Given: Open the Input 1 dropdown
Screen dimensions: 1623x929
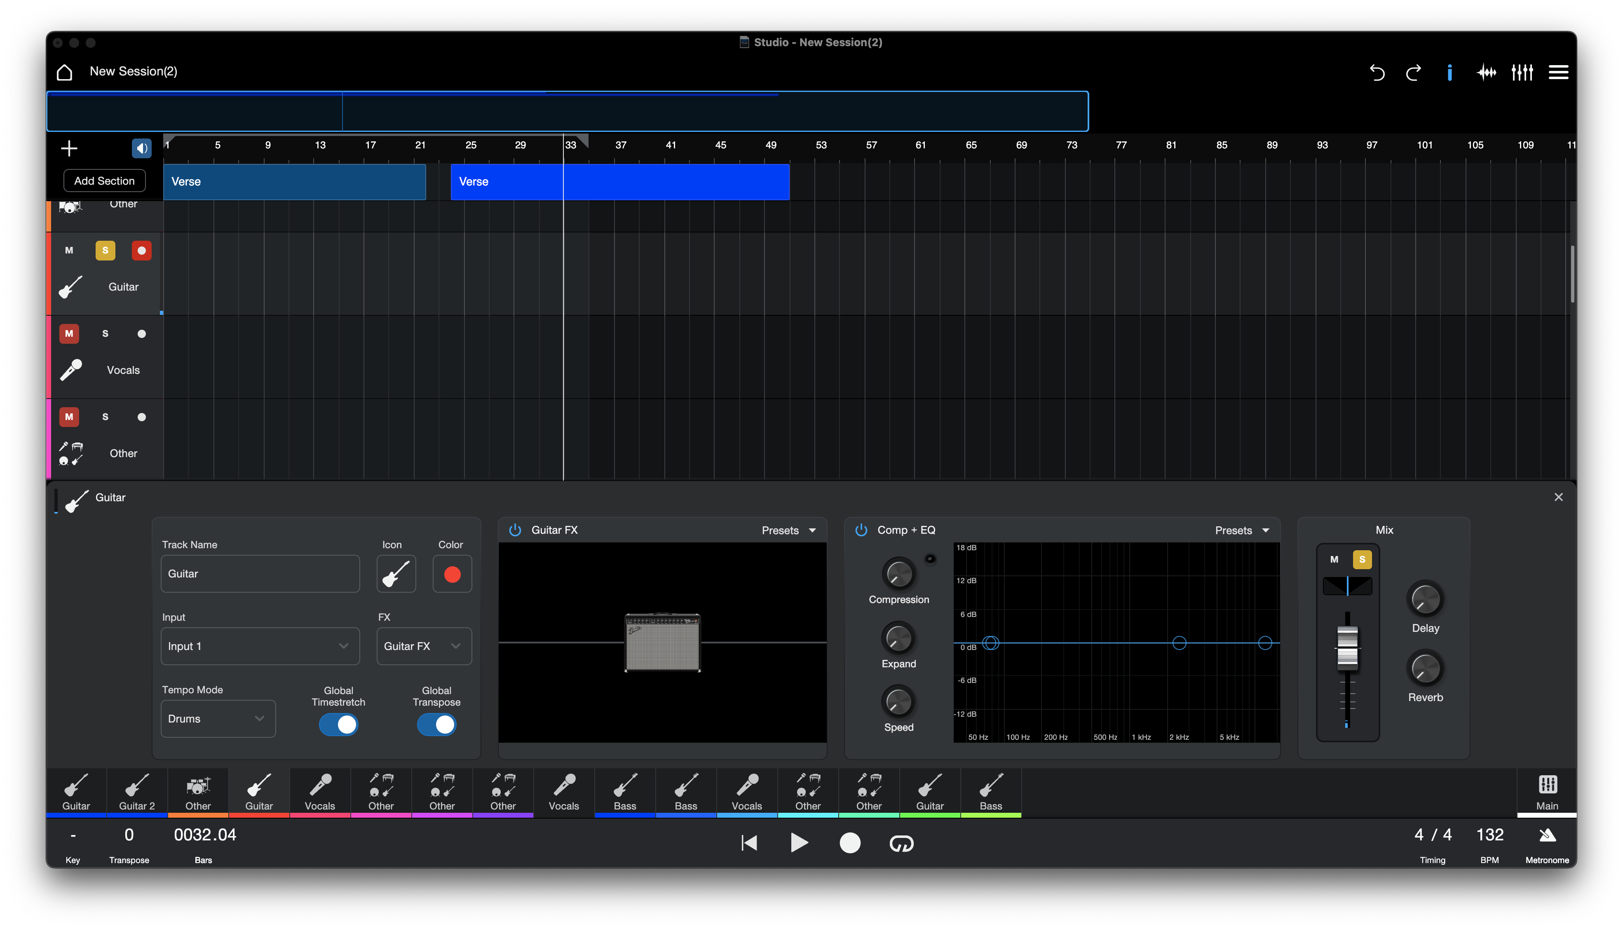Looking at the screenshot, I should 260,646.
